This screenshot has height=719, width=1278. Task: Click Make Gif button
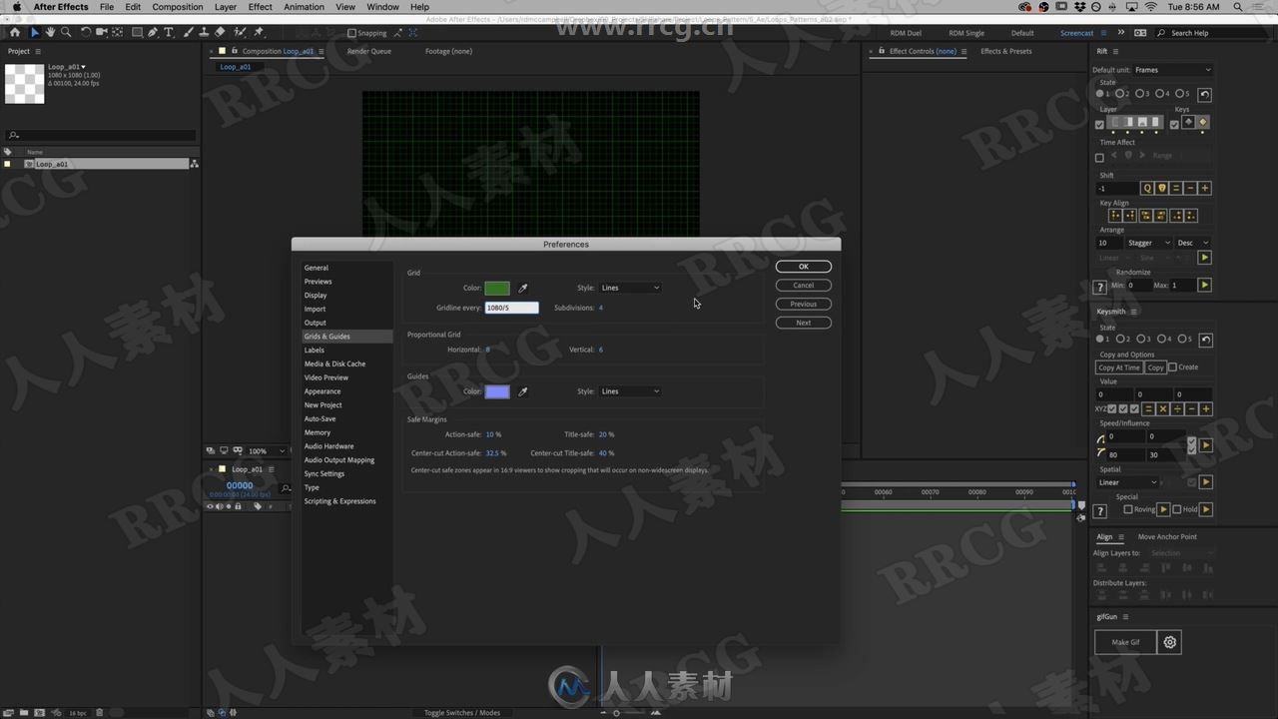click(x=1125, y=642)
